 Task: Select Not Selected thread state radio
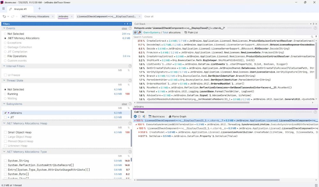(x=5, y=90)
